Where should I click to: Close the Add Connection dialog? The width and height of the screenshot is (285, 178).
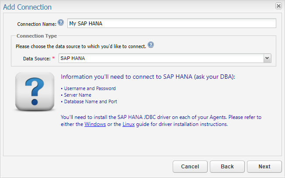278,6
